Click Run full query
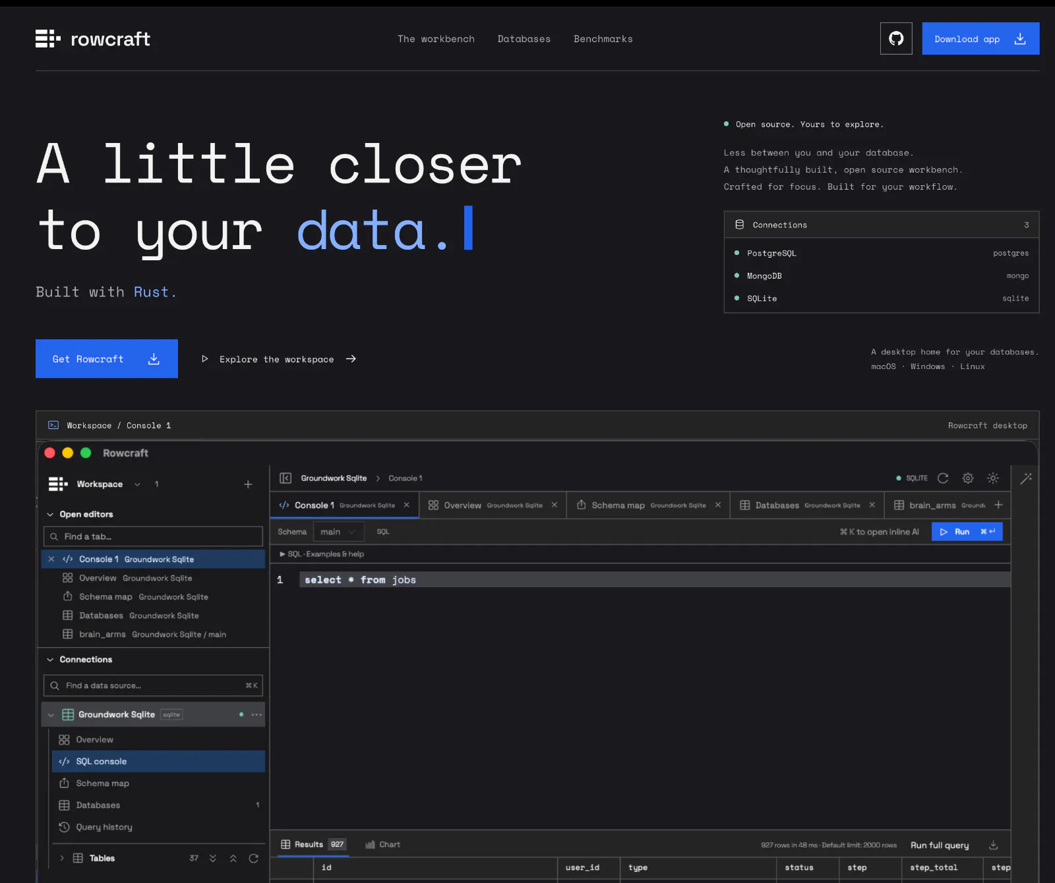This screenshot has width=1055, height=883. 940,845
